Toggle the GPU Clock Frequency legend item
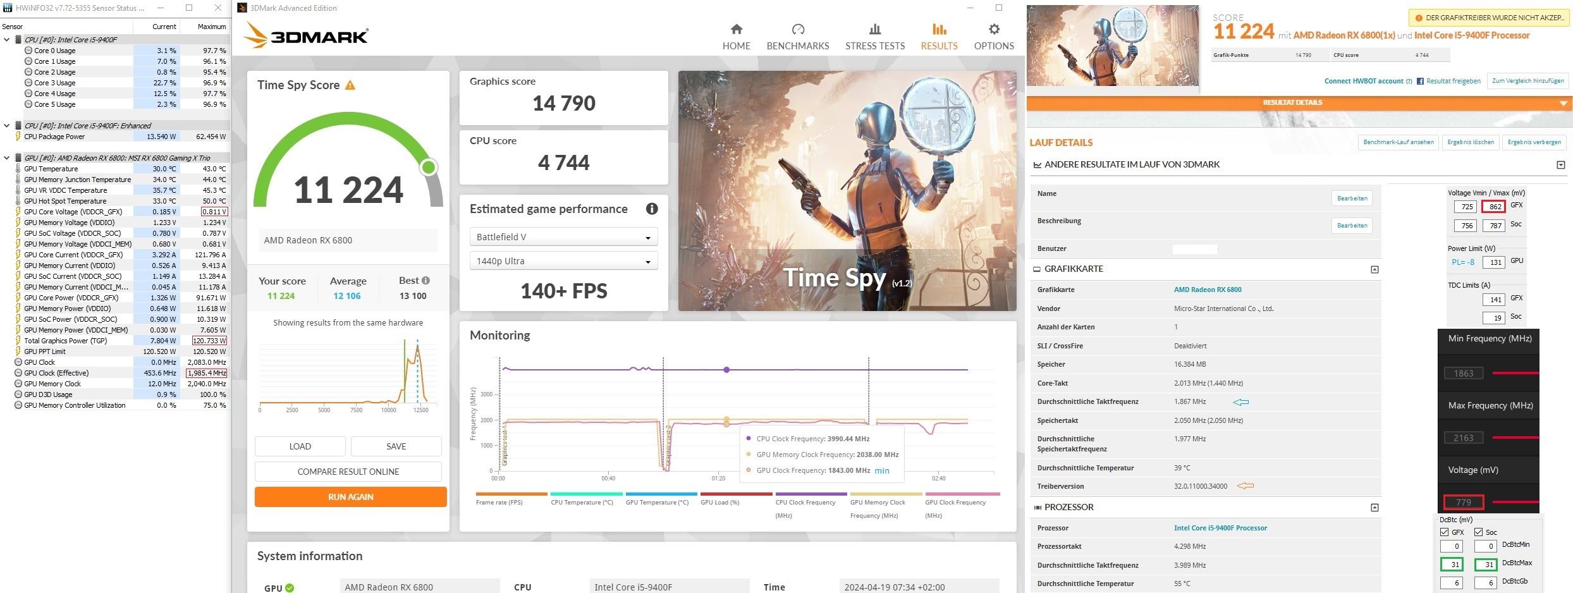The image size is (1573, 593). [x=962, y=505]
